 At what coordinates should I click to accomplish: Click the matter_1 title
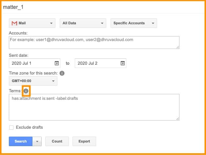click(x=13, y=7)
